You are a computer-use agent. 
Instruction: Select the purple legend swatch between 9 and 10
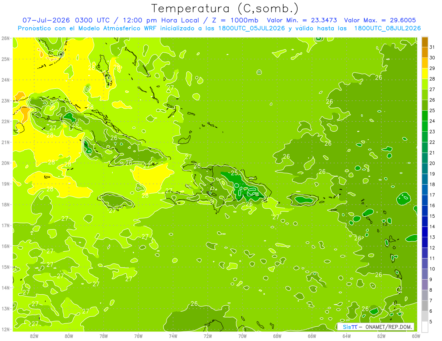pos(425,274)
